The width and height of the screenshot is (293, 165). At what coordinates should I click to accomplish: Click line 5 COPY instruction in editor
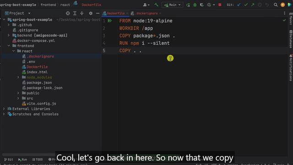(130, 51)
